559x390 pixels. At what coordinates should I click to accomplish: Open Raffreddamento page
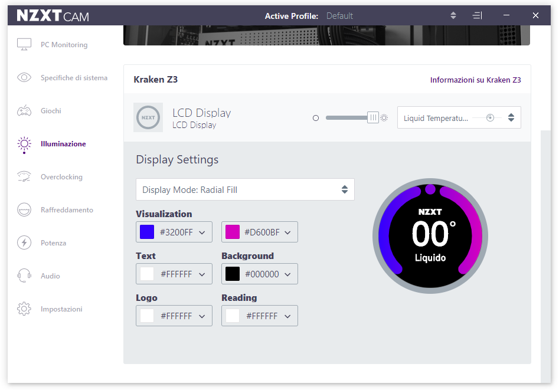pyautogui.click(x=67, y=210)
